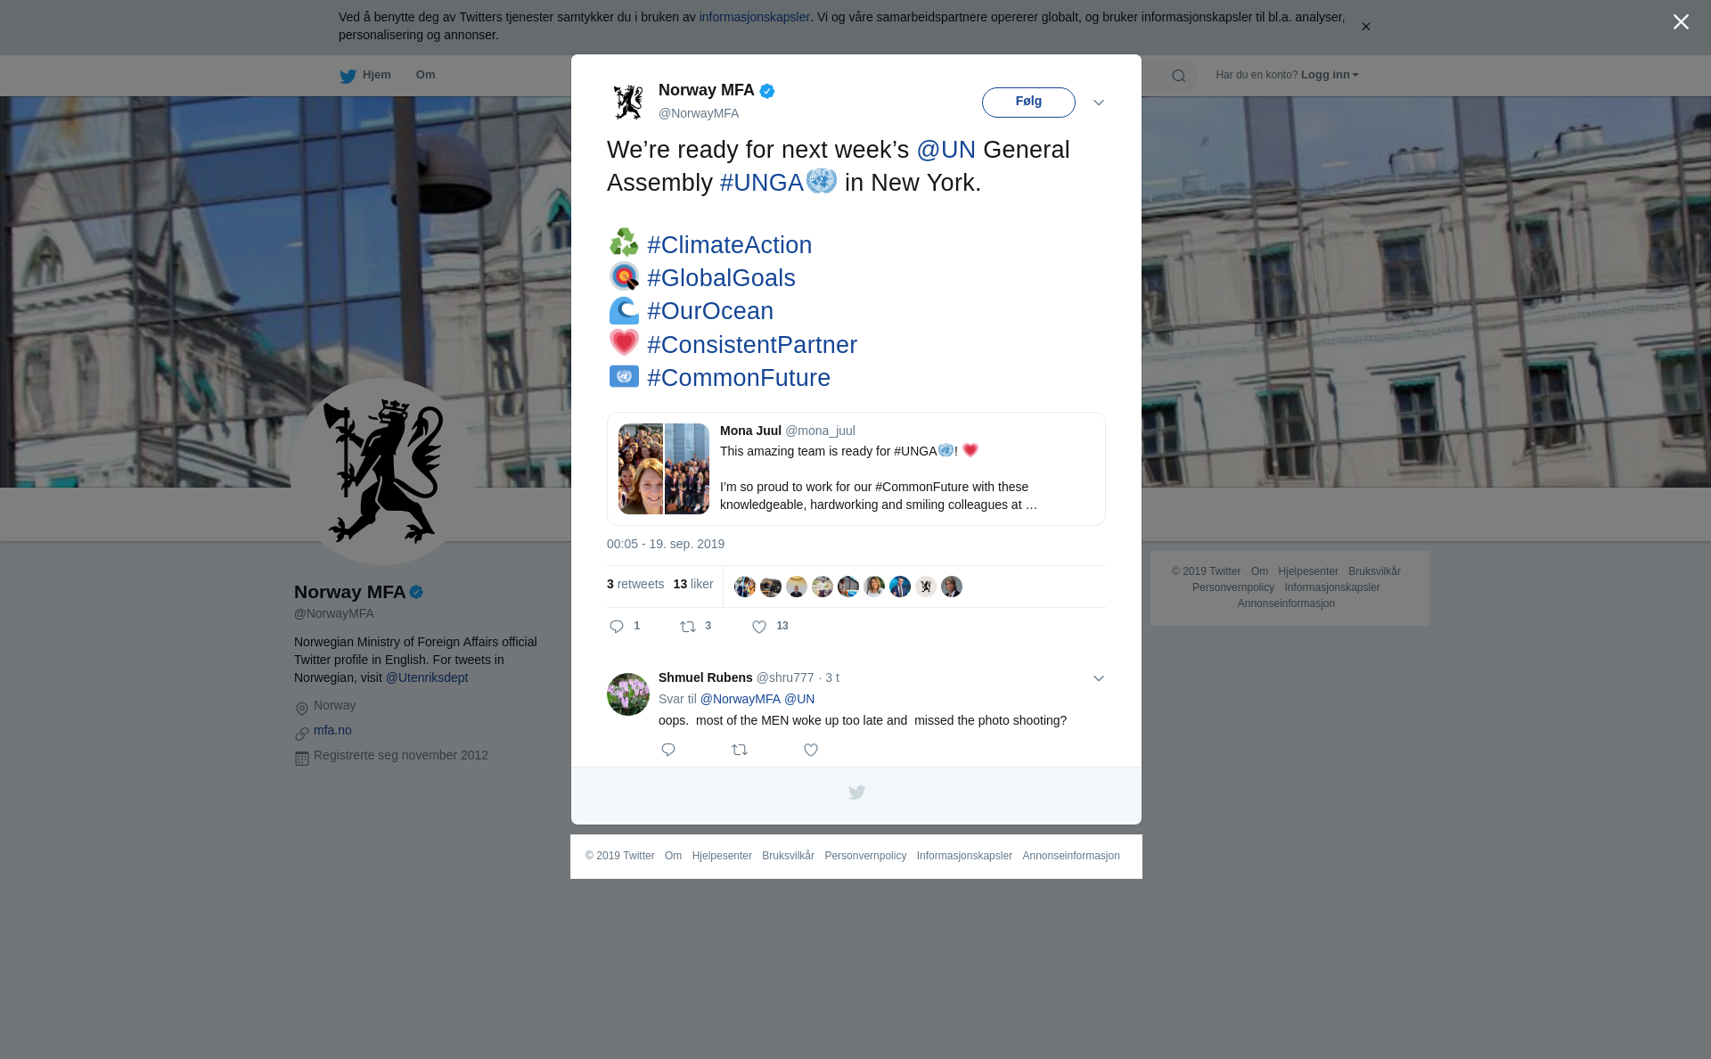Like the Norway MFA tweet via heart icon

[759, 628]
